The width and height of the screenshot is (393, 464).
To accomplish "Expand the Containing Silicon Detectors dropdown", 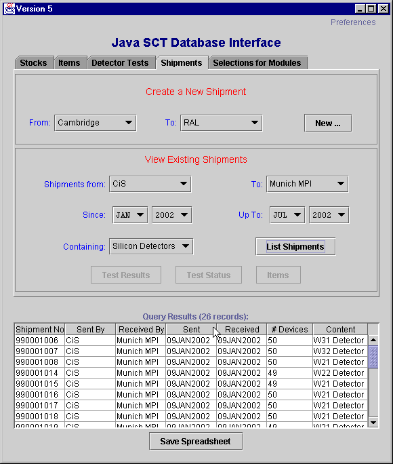I will (x=151, y=246).
